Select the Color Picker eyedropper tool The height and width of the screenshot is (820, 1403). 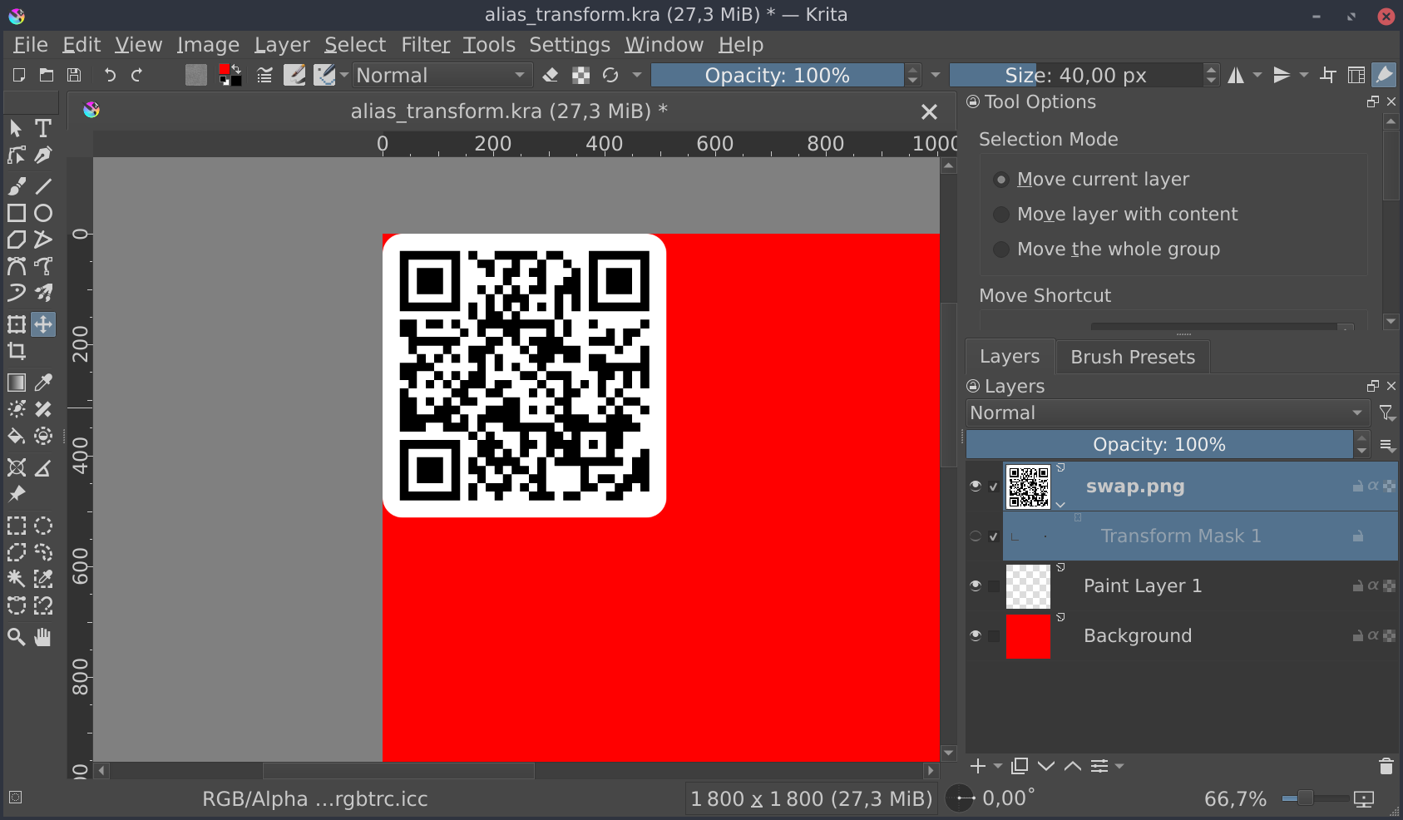43,383
